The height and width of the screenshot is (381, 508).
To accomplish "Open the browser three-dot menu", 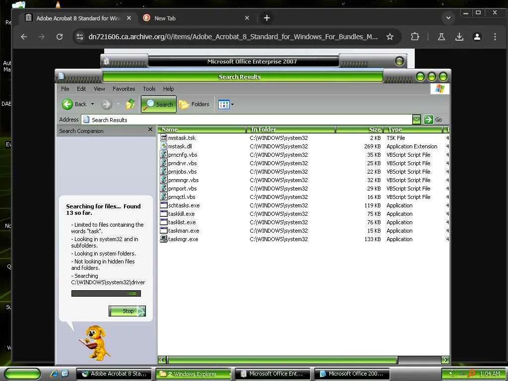I will (x=495, y=37).
